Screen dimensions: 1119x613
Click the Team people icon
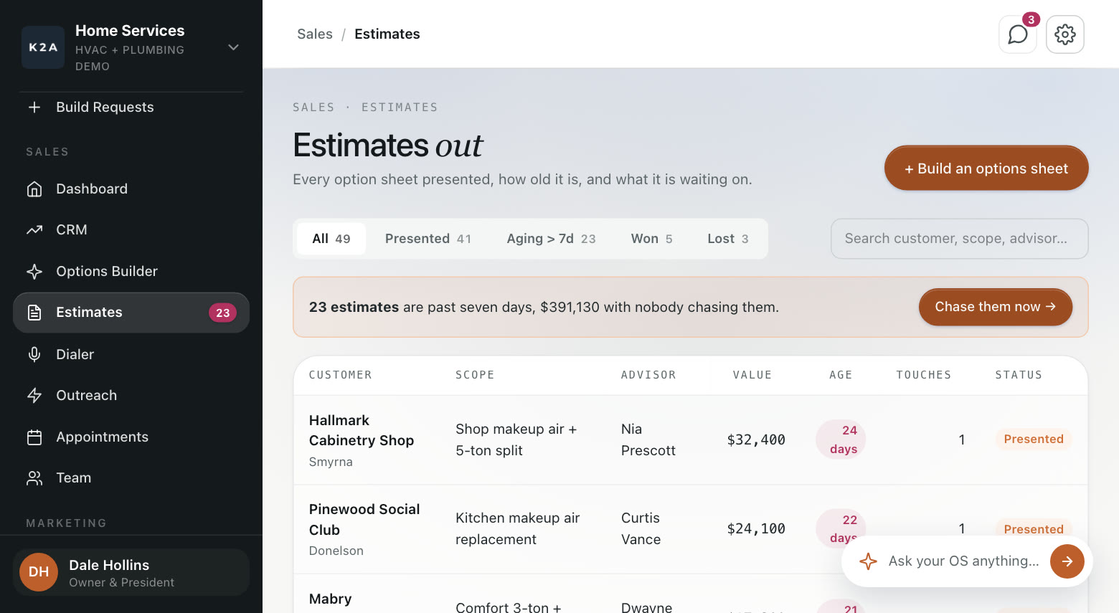point(34,478)
